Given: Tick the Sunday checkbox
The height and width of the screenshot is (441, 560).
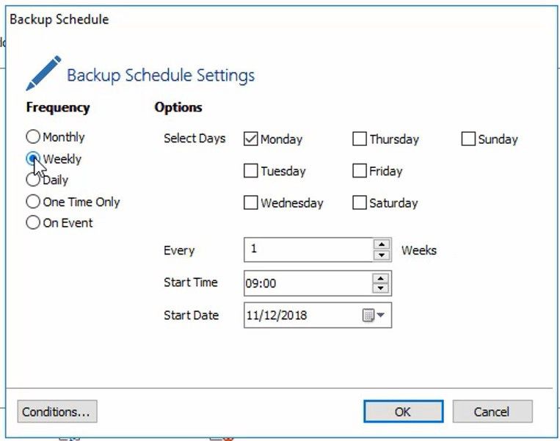Looking at the screenshot, I should 468,139.
